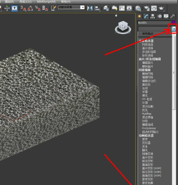Choose 网格选择 modifier from the list

tap(148, 44)
